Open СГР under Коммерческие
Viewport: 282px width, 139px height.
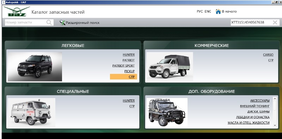pos(271,60)
